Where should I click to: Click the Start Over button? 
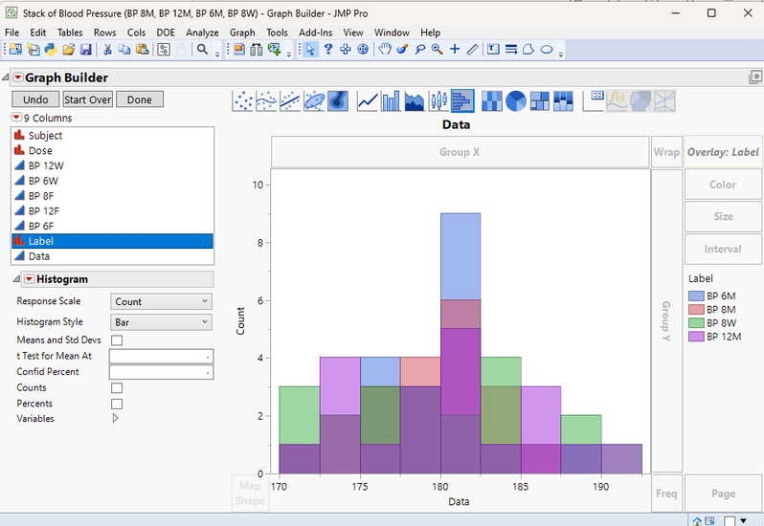click(88, 99)
